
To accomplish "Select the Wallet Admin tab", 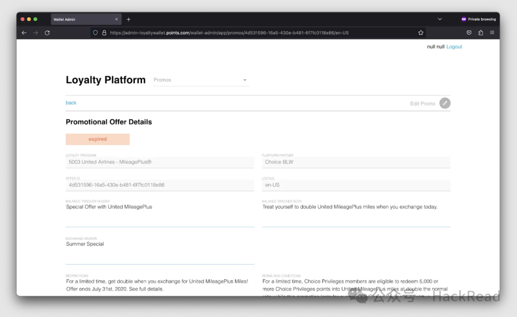I will tap(86, 20).
